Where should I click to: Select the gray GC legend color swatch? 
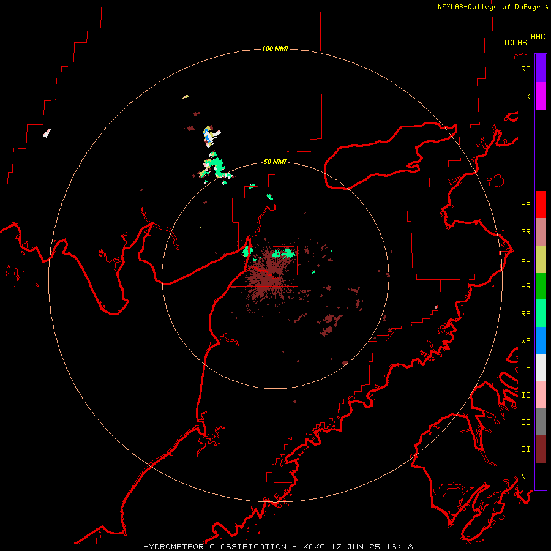pos(541,422)
